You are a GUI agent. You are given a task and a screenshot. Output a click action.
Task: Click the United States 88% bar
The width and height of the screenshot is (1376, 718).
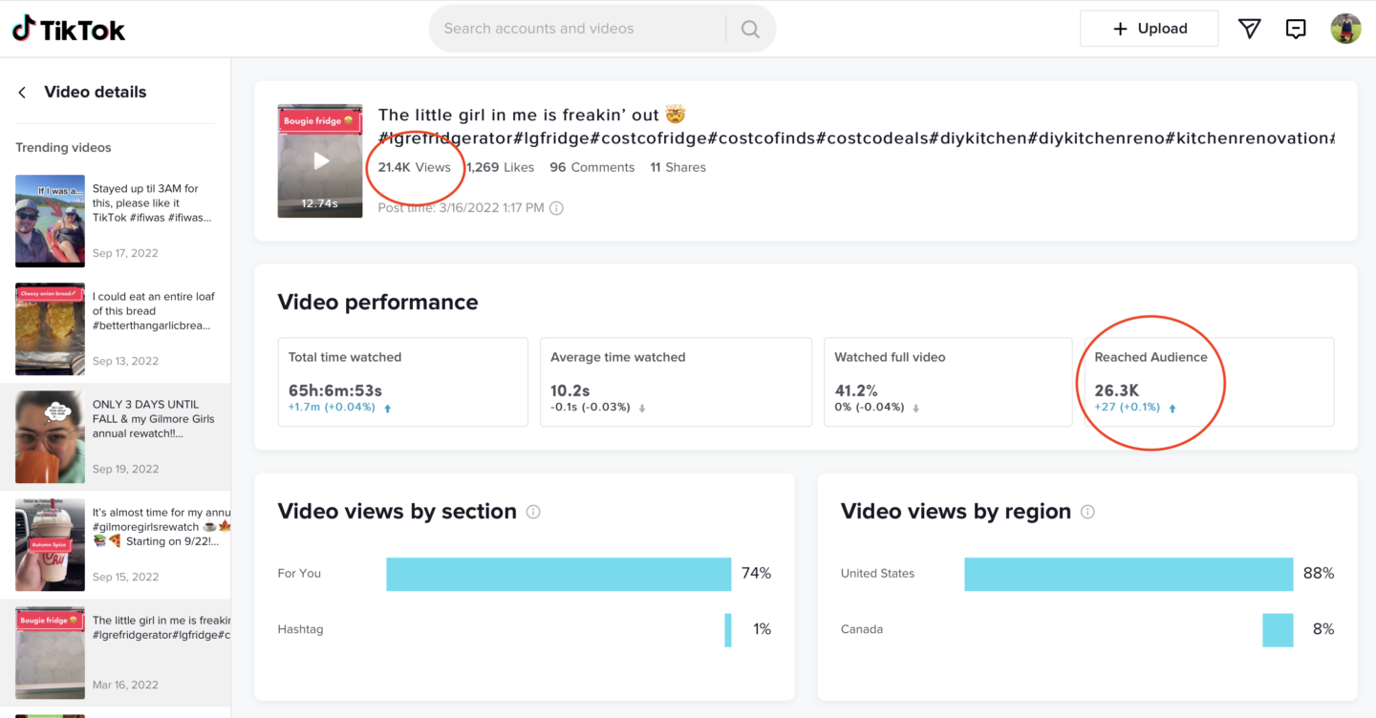click(1129, 574)
